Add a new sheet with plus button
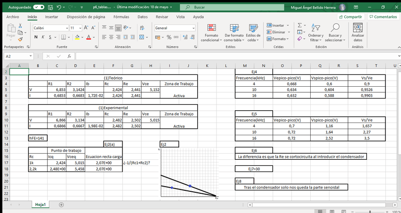401x213 pixels. [x=61, y=205]
